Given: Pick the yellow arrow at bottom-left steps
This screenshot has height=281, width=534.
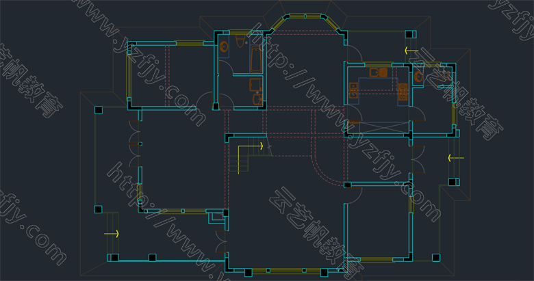Looking at the screenshot, I should [112, 234].
